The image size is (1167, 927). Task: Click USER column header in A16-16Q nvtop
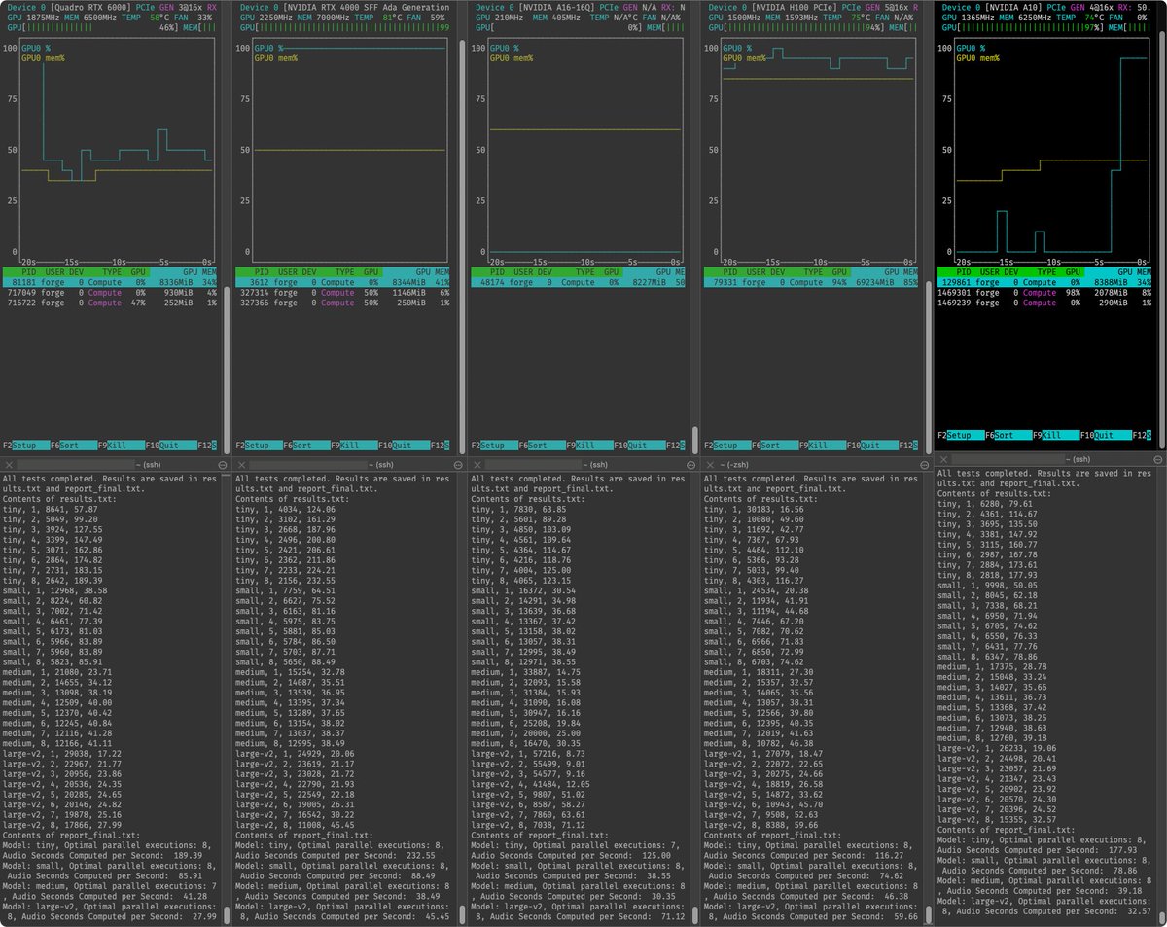coord(523,271)
